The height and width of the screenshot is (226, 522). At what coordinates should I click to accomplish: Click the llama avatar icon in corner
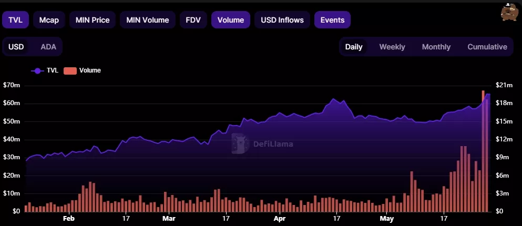click(509, 12)
